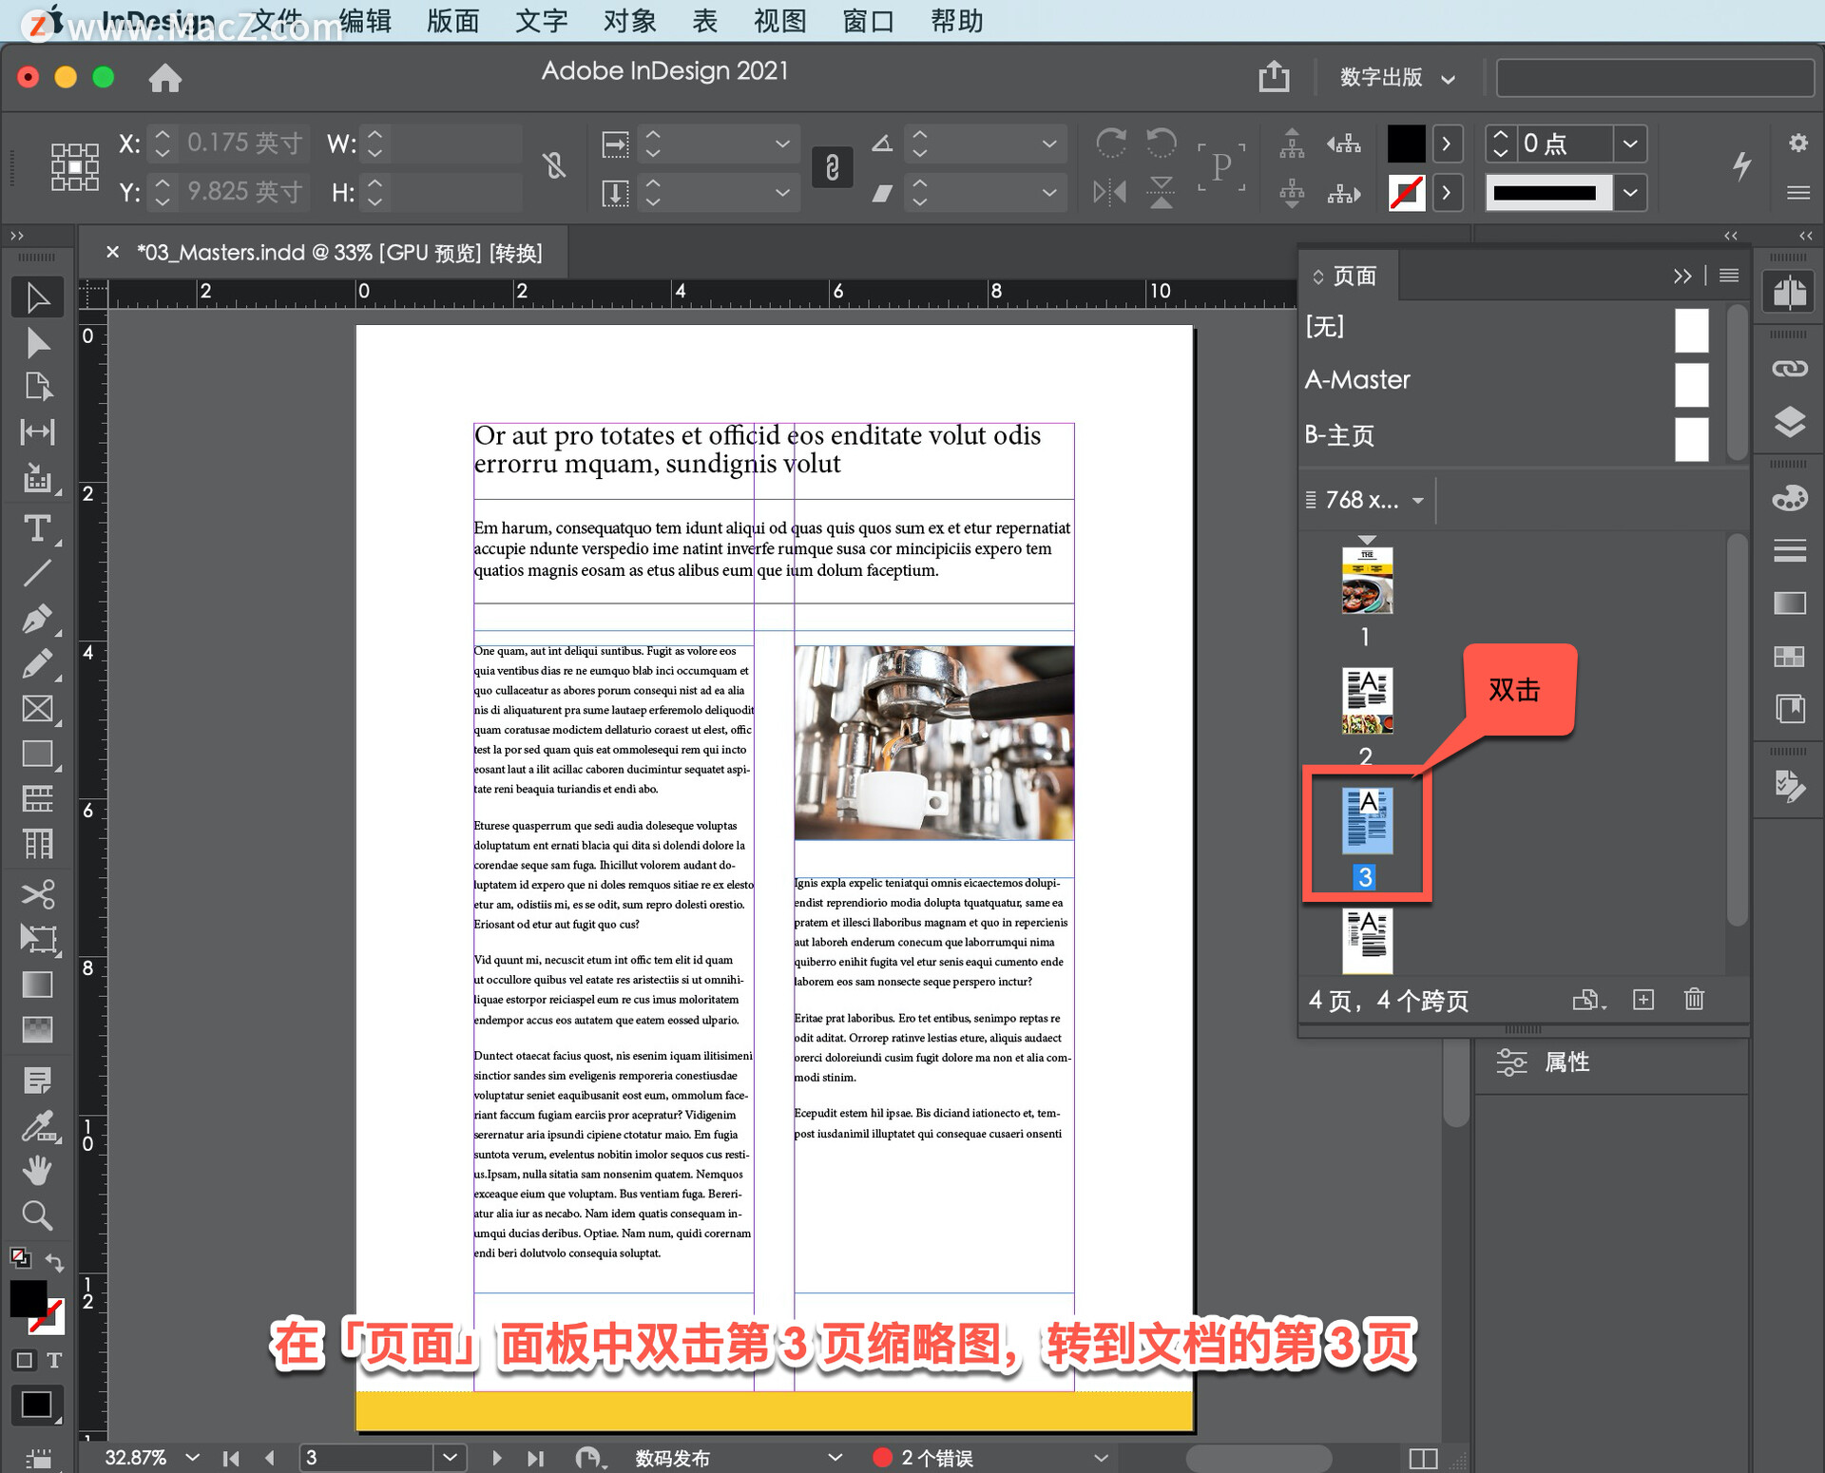
Task: Select the Type tool
Action: (x=37, y=528)
